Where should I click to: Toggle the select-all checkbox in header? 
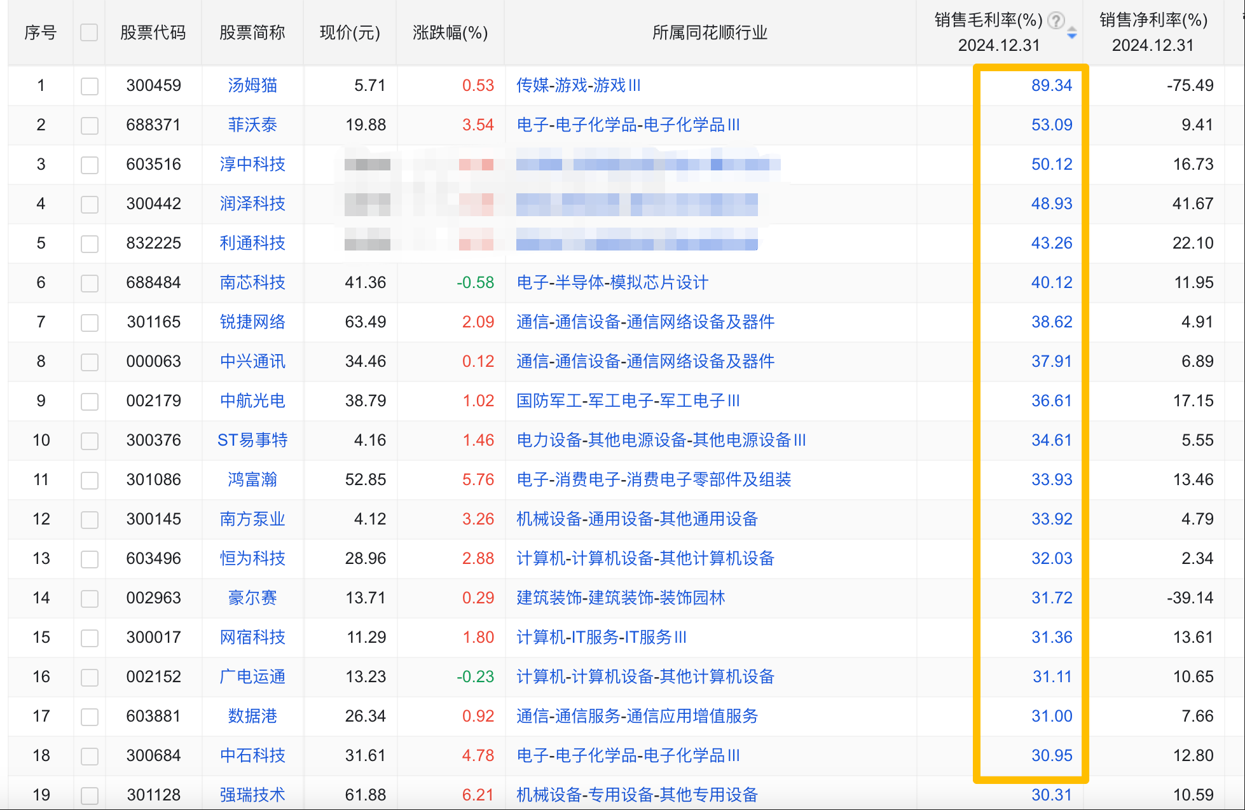click(89, 32)
